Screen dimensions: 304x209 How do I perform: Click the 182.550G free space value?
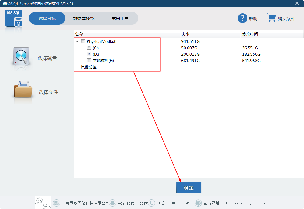click(x=251, y=54)
